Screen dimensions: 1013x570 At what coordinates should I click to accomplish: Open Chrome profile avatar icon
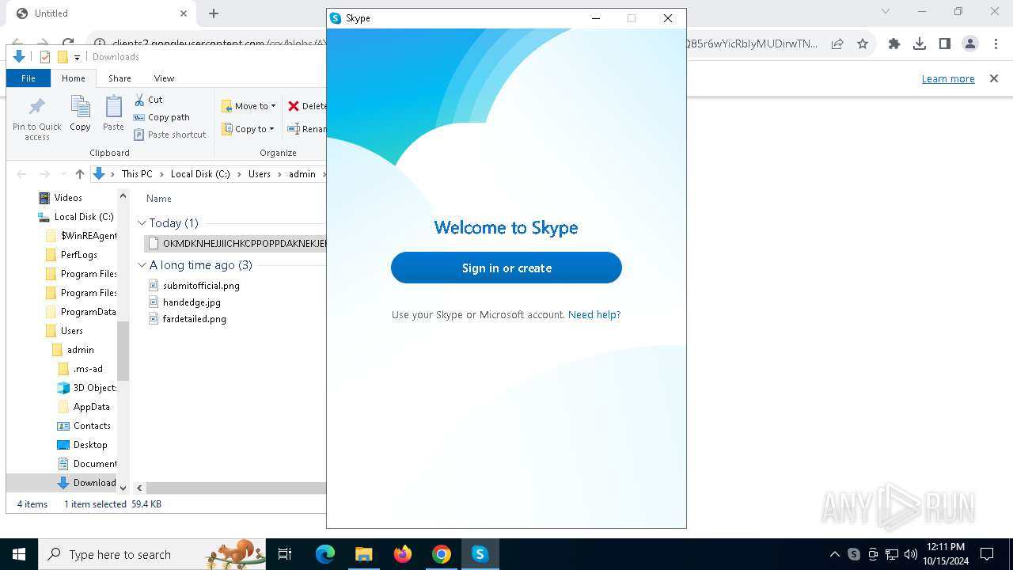(970, 44)
